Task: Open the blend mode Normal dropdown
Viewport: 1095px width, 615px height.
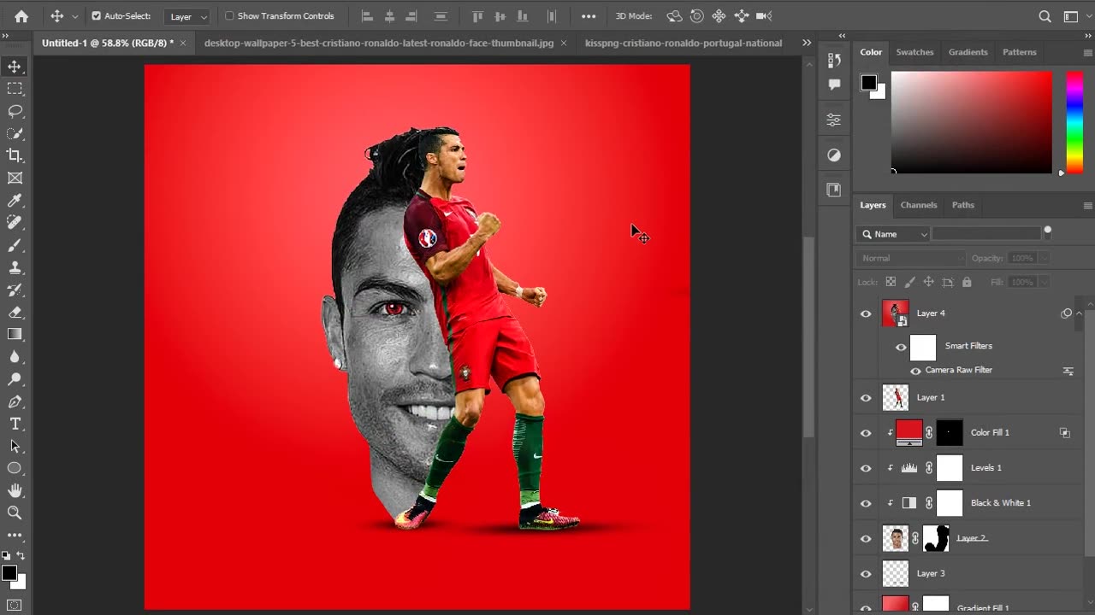Action: (910, 258)
